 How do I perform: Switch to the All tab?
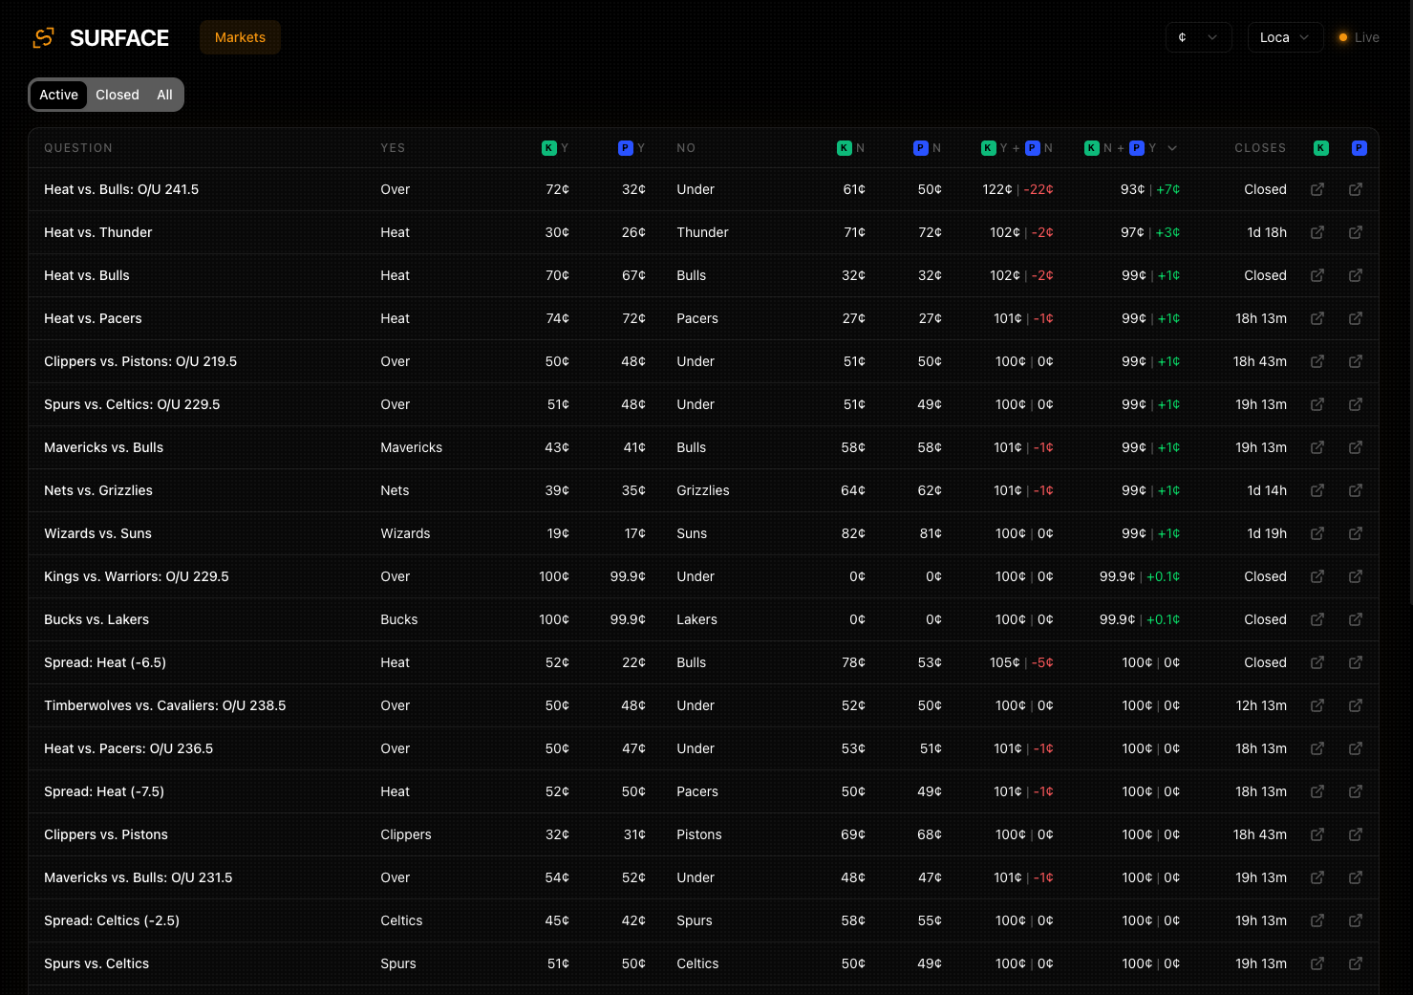click(164, 95)
